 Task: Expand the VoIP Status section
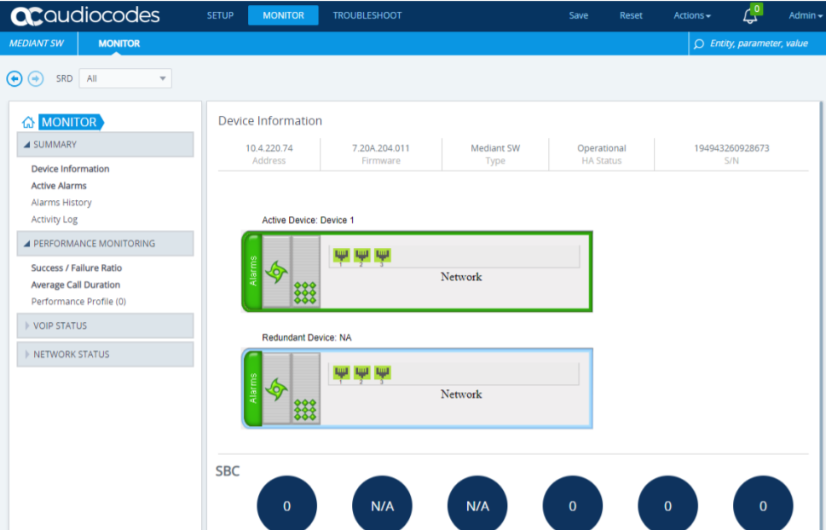(x=106, y=325)
